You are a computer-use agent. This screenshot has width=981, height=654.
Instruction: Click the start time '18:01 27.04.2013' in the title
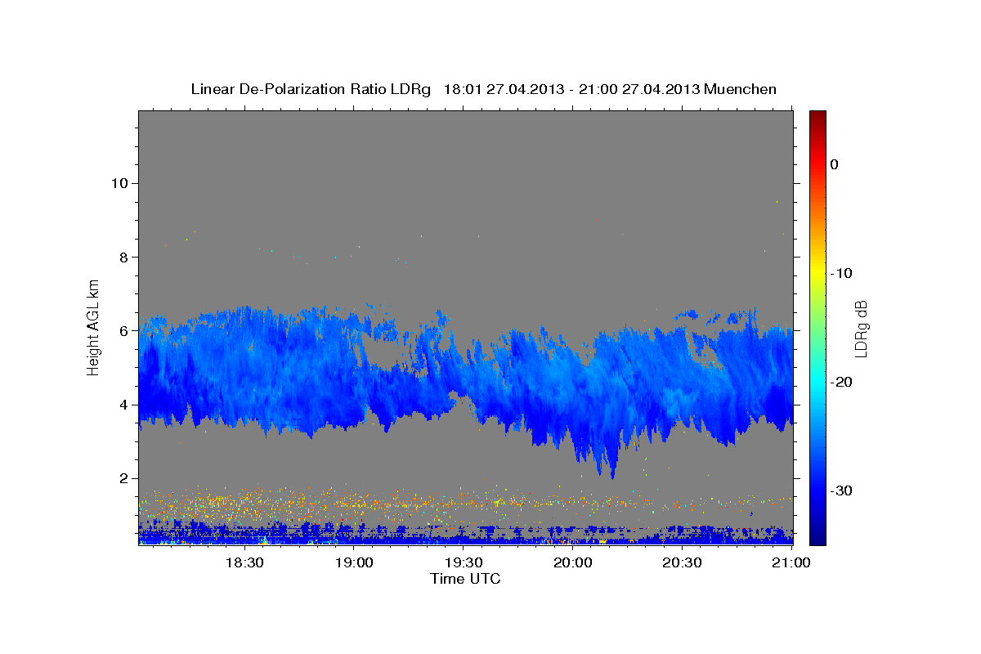(504, 89)
